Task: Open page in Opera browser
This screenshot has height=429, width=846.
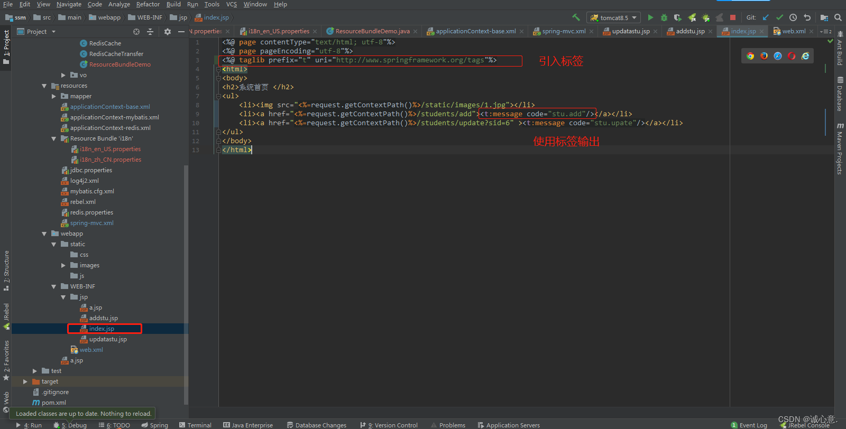Action: coord(792,56)
